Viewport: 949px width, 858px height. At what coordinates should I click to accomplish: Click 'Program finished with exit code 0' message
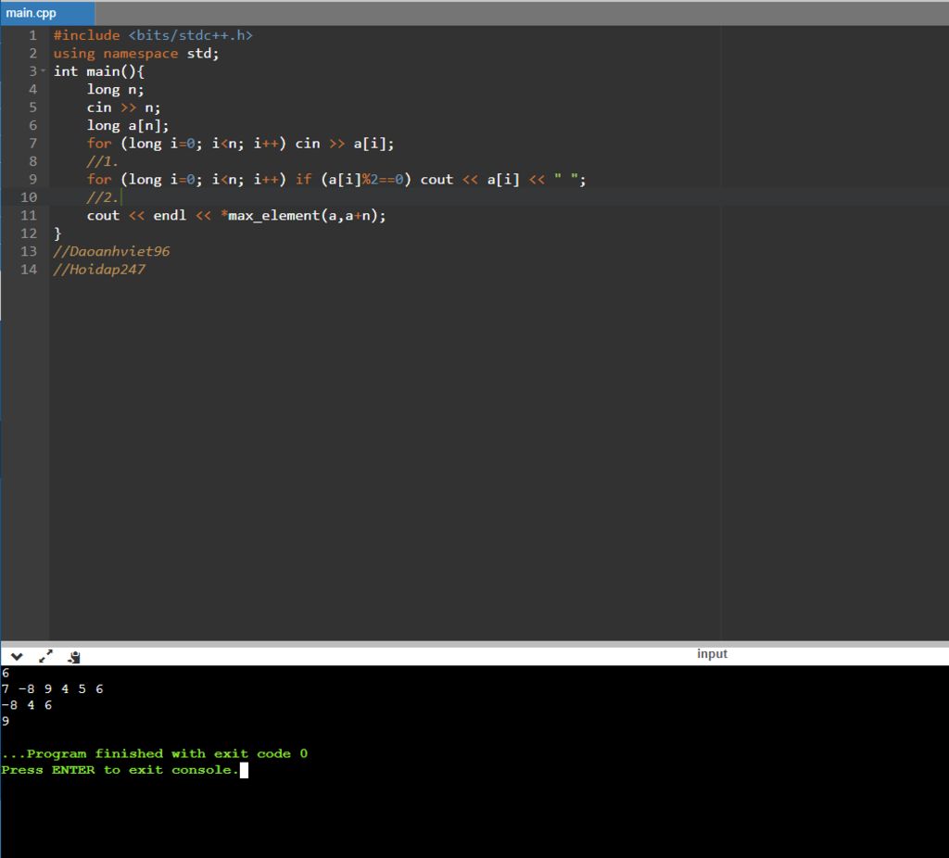[x=155, y=753]
